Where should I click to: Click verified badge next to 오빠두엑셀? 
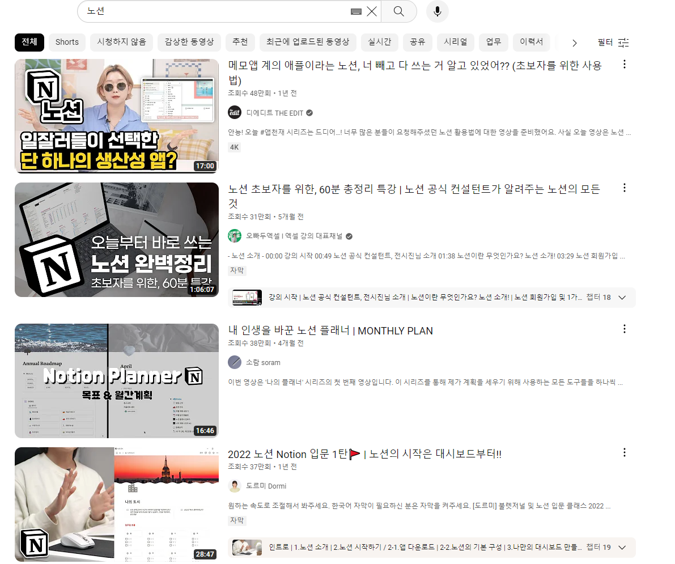[349, 236]
